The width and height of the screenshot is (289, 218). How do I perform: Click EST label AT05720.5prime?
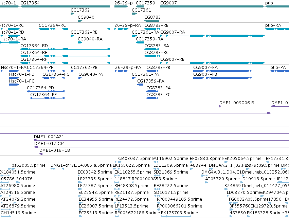(x=222, y=179)
